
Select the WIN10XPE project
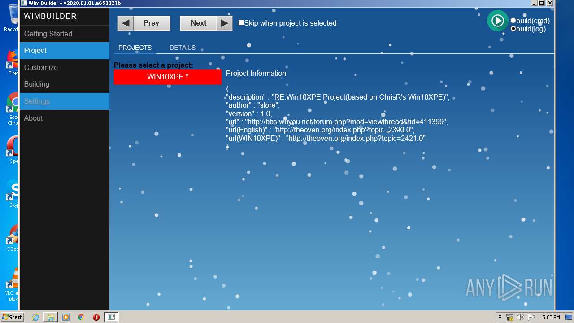pos(168,77)
